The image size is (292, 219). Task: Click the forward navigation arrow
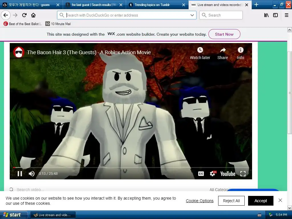pyautogui.click(x=15, y=15)
